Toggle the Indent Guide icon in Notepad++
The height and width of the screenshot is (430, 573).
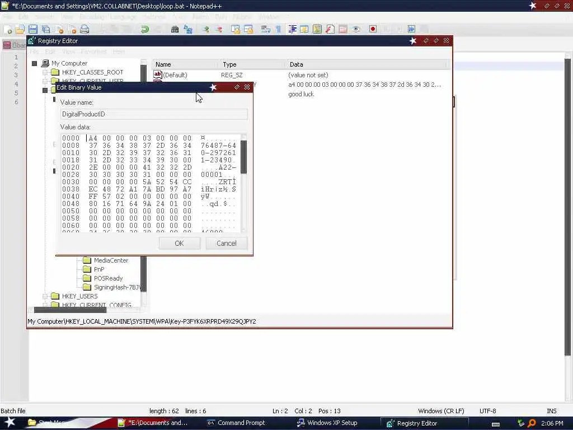coord(292,29)
